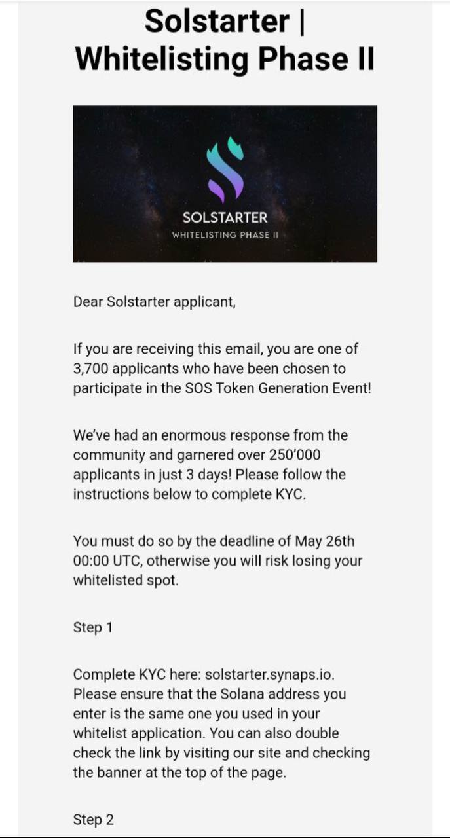Screen dimensions: 450x838
Task: Click the May 26th deadline text
Action: coord(324,541)
